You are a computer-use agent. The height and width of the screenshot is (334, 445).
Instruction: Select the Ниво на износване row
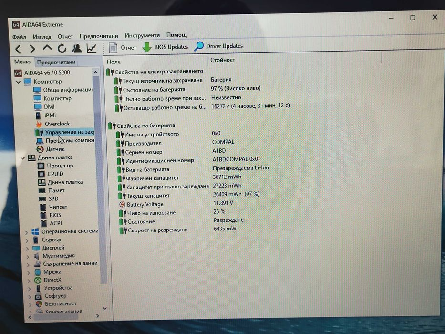pyautogui.click(x=172, y=212)
